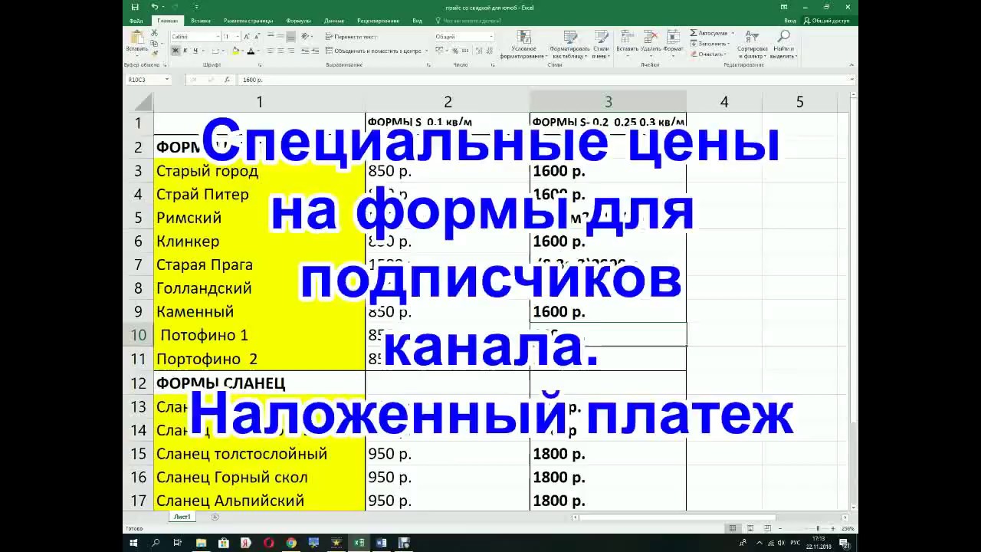The height and width of the screenshot is (552, 981).
Task: Align text to middle vertically
Action: click(281, 36)
